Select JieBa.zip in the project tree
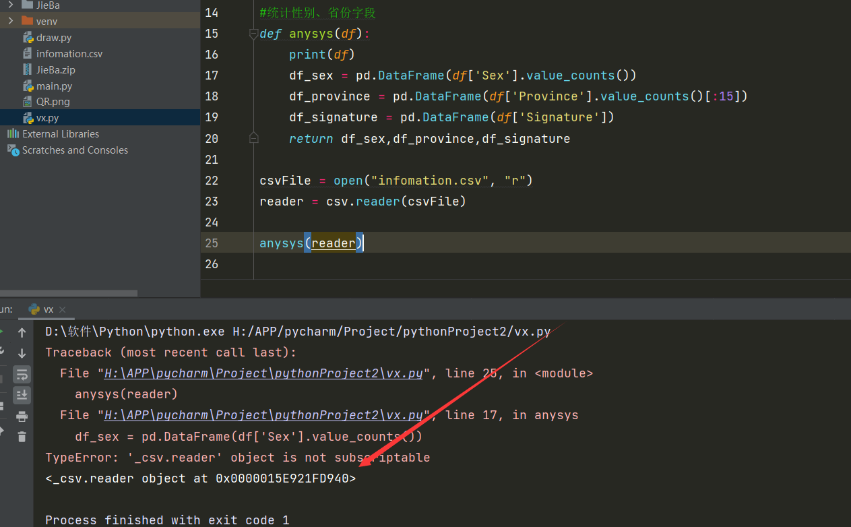Image resolution: width=851 pixels, height=527 pixels. click(x=55, y=69)
